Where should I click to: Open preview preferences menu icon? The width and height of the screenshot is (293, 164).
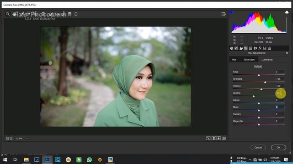click(224, 138)
